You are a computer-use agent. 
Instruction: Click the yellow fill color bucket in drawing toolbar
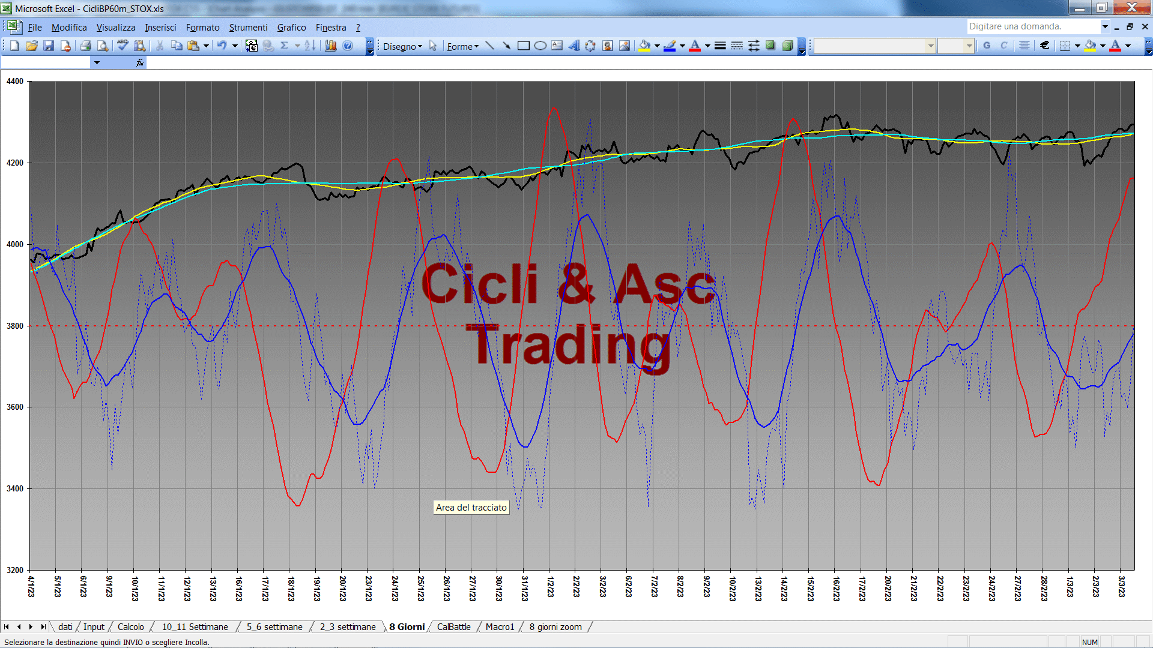pos(644,46)
